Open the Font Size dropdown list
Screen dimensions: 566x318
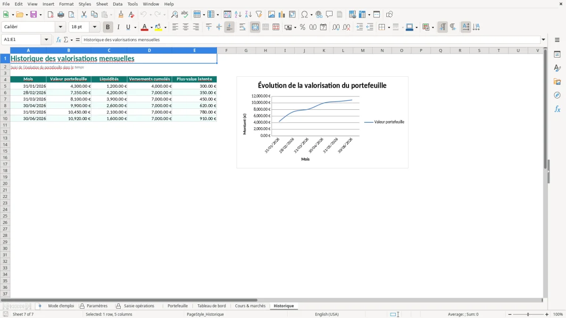pyautogui.click(x=95, y=27)
